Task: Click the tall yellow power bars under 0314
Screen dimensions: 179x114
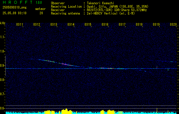Action: pos(66,111)
